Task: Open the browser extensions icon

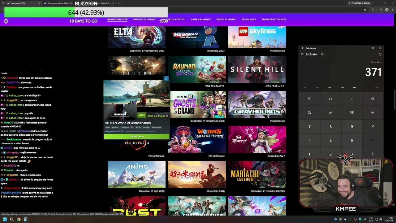Action: [373, 10]
